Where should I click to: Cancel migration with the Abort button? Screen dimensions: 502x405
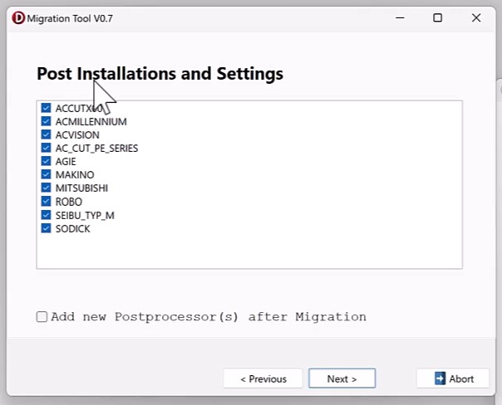pyautogui.click(x=453, y=378)
